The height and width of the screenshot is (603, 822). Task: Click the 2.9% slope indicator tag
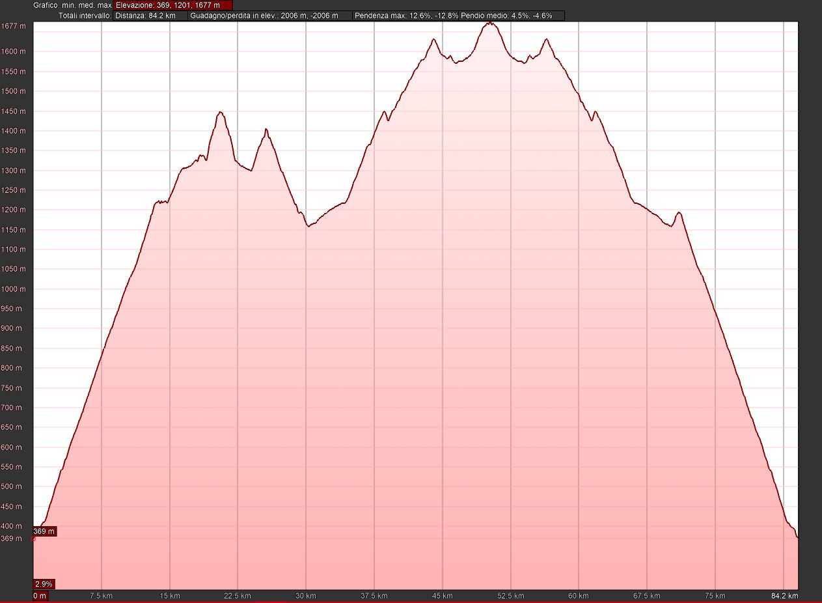pos(44,583)
